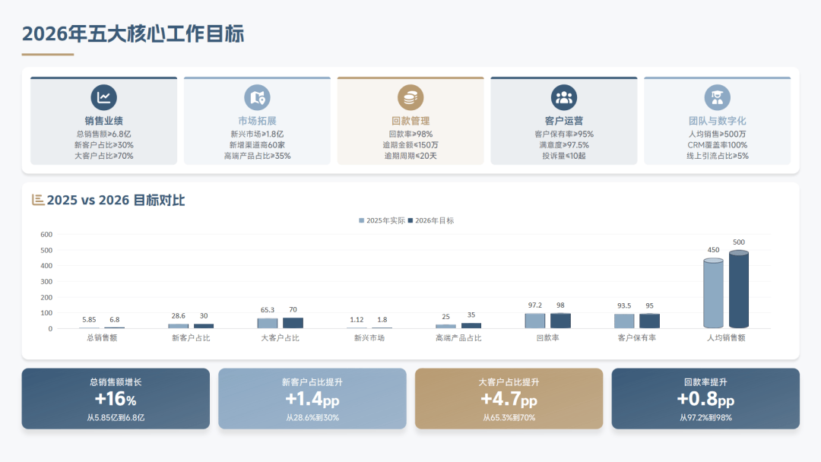Click the people group icon above 客户运营
Viewport: 821px width, 462px height.
[563, 97]
